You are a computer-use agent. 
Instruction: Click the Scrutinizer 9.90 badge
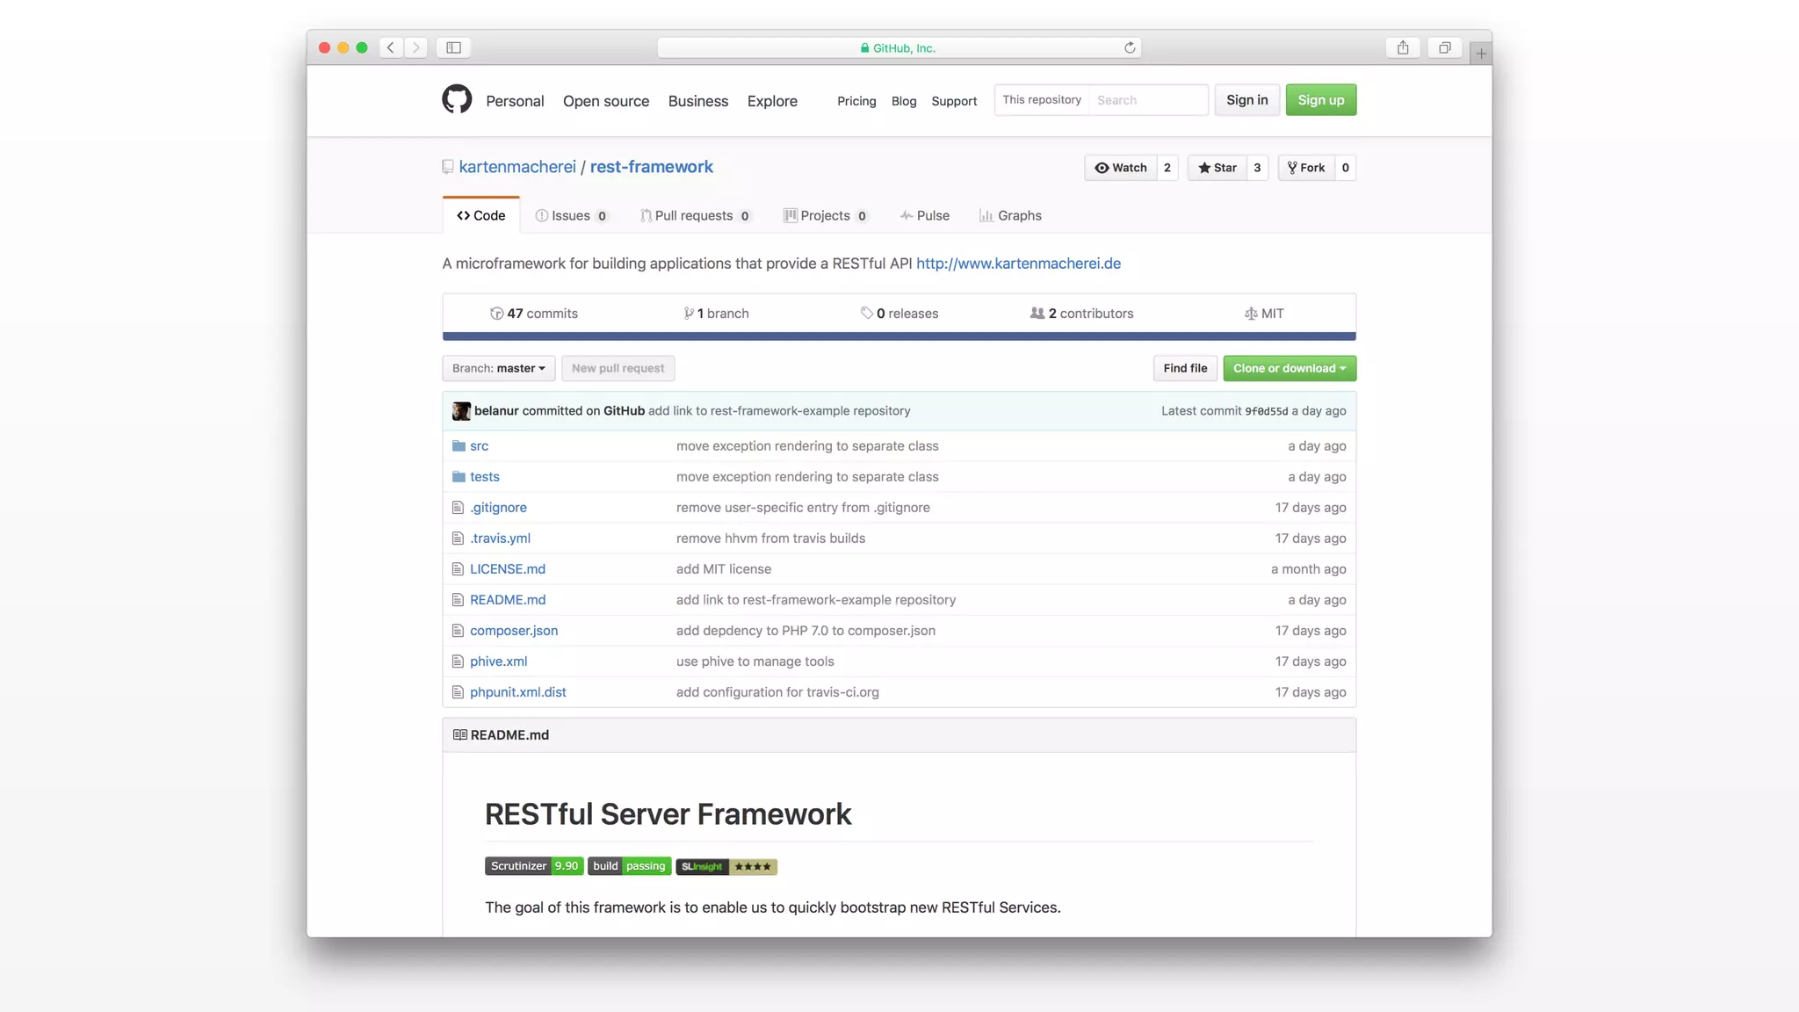coord(534,866)
